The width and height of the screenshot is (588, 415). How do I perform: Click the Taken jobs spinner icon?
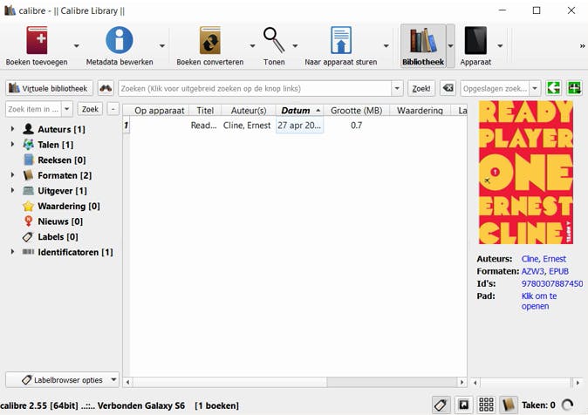567,405
